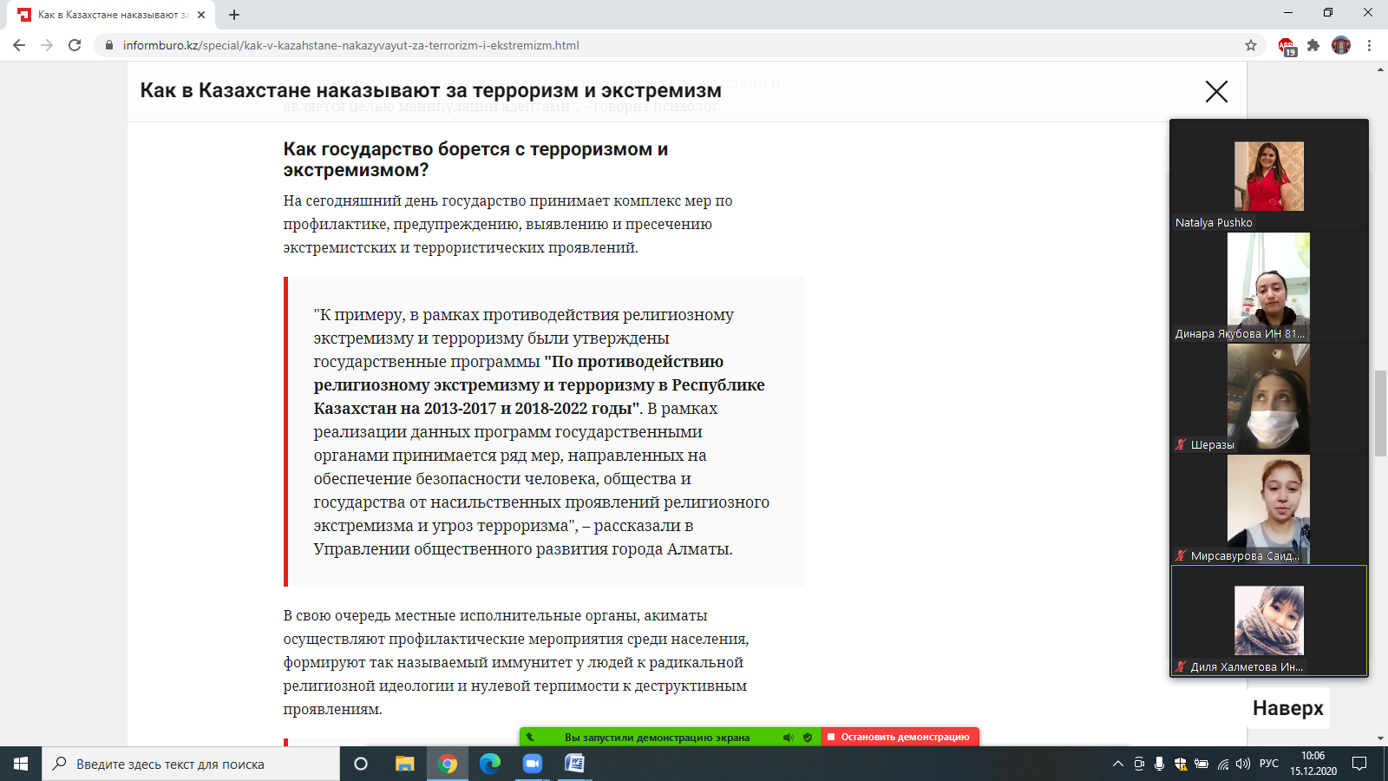Click the bold text По противодействию религиозному экстремизму

[x=540, y=384]
